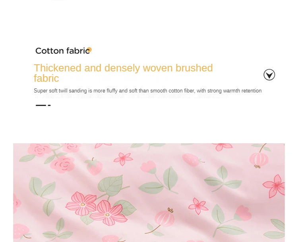Screen dimensions: 298x242
Task: Click the pale strawberry near top right
Action: tap(191, 160)
